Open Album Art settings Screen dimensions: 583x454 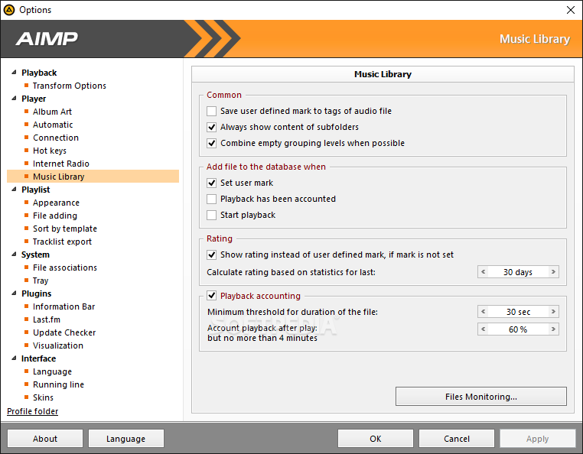pos(52,112)
